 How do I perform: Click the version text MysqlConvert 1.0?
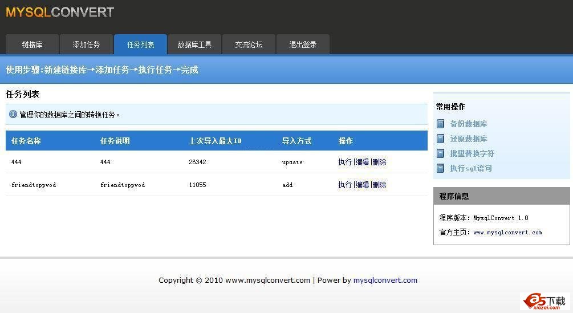tap(501, 218)
